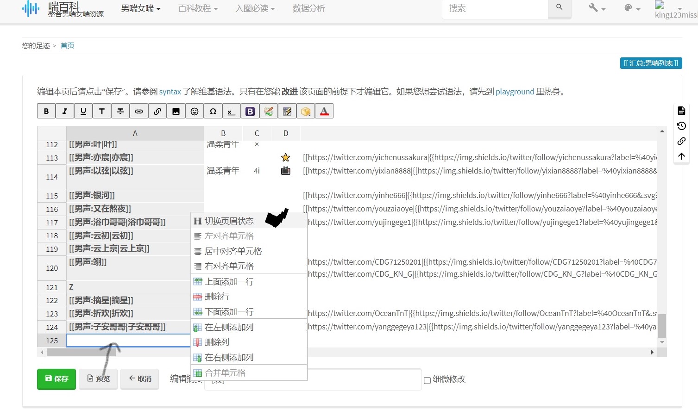Viewport: 698px width, 409px height.
Task: Choose 在右侧添加列 from the context menu
Action: [229, 357]
